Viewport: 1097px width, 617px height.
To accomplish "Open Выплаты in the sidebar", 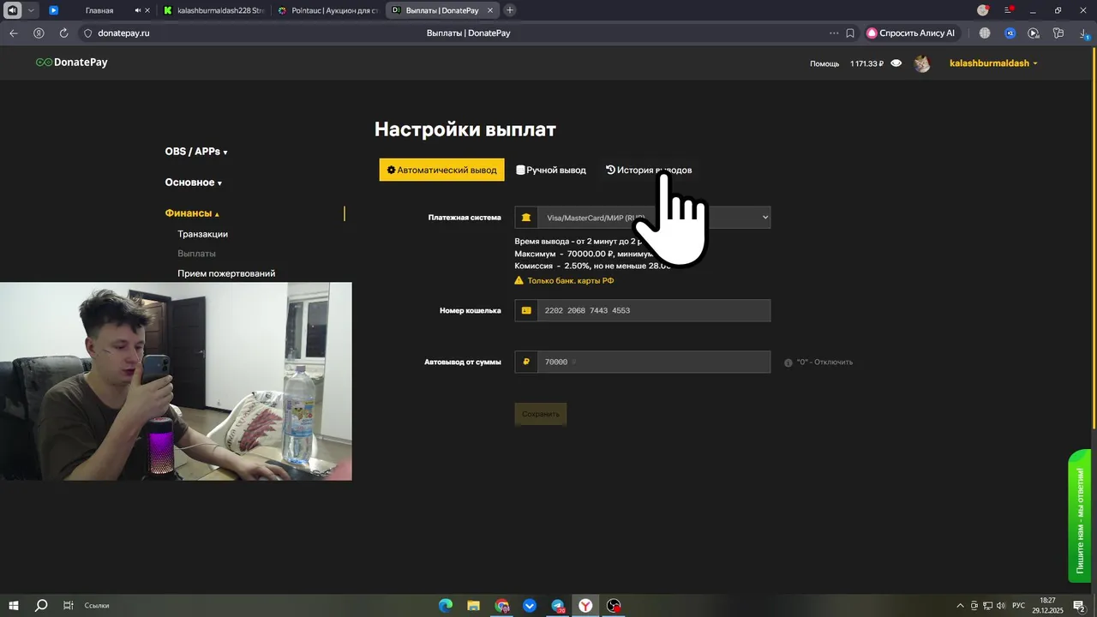I will click(196, 254).
